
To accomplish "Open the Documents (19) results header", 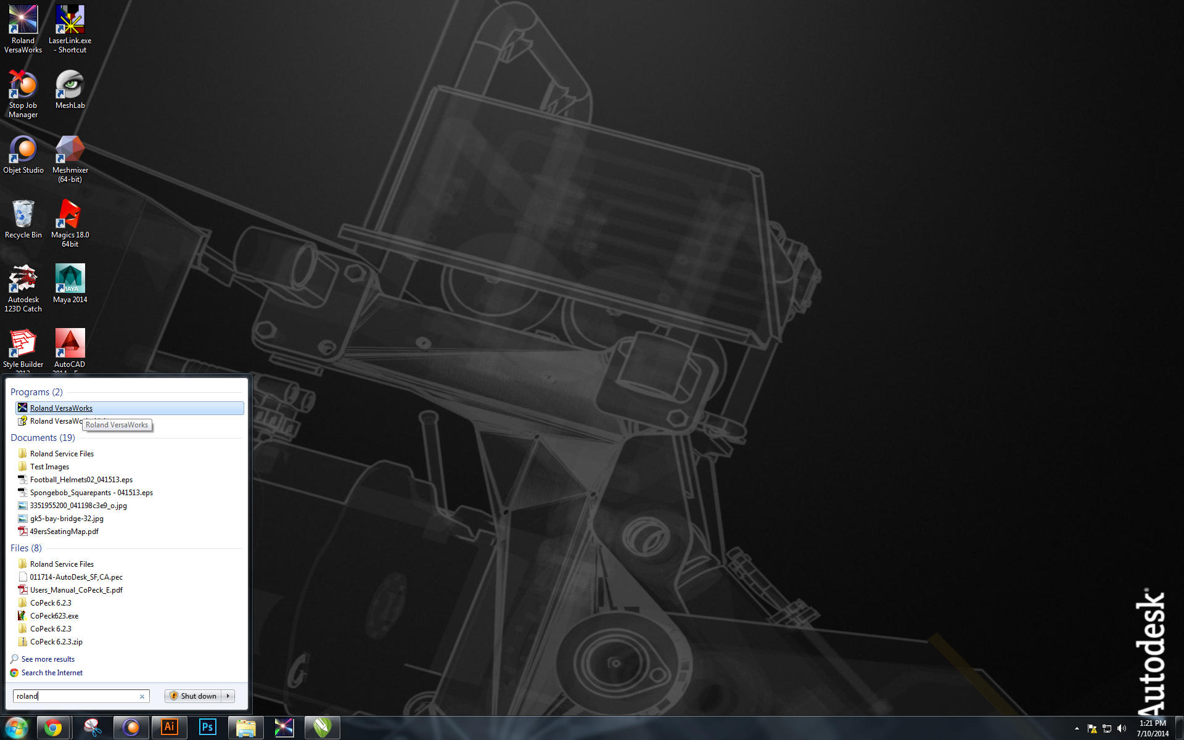I will coord(43,438).
